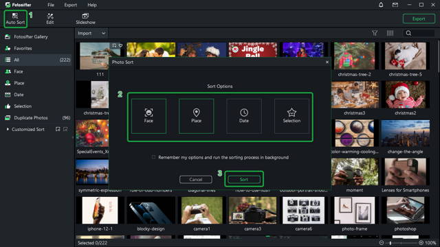This screenshot has height=247, width=440.
Task: Click the Auto Sort toolbar icon
Action: [15, 19]
